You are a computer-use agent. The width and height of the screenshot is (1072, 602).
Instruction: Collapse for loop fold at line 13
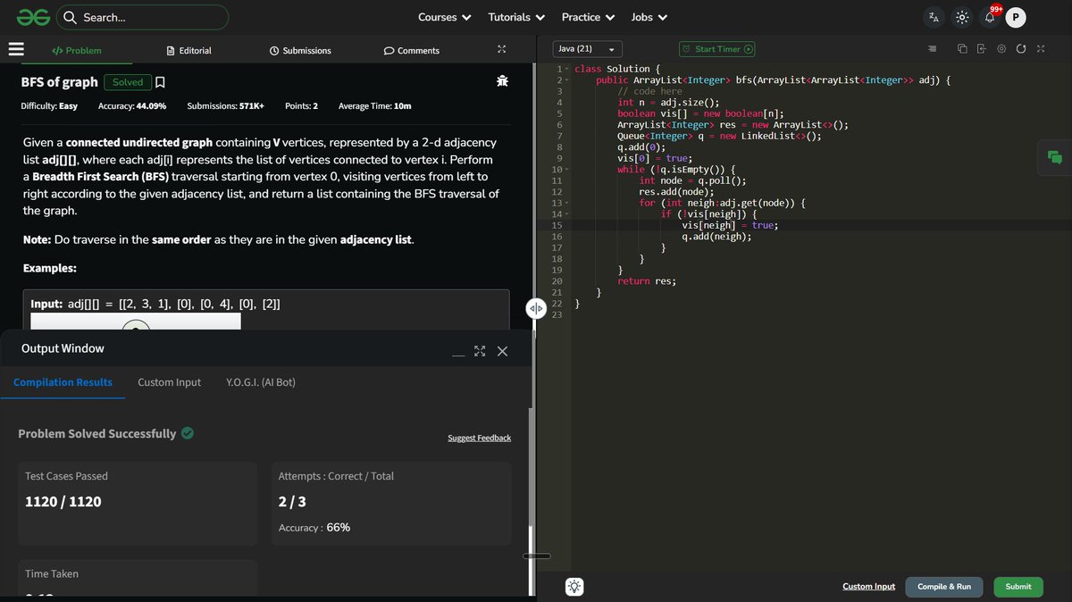pyautogui.click(x=566, y=204)
